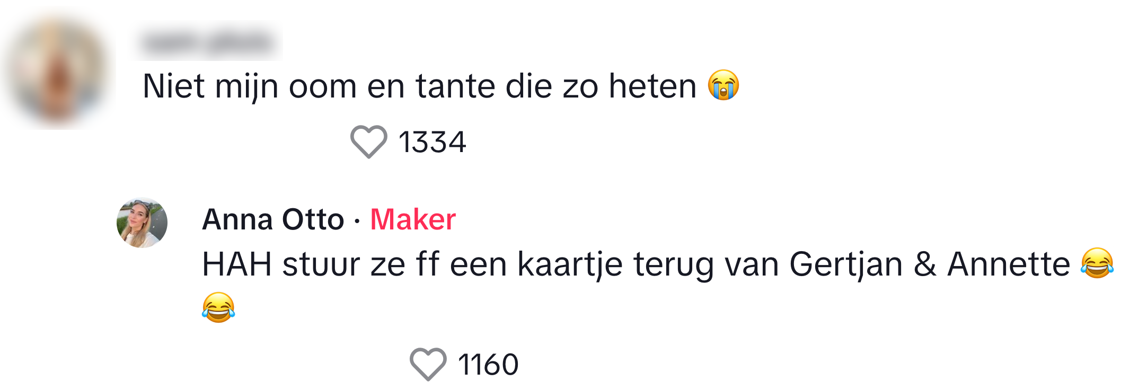
Task: Click the comment text 'Niet mijn oom'
Action: pyautogui.click(x=249, y=86)
